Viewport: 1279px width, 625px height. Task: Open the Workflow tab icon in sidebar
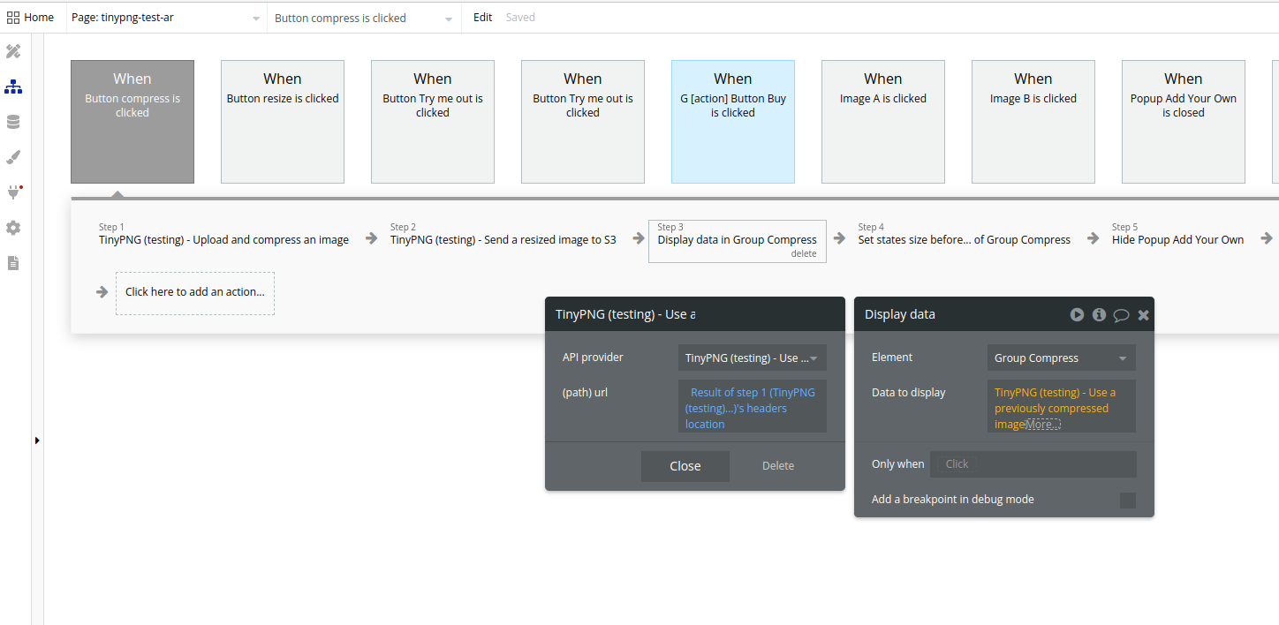pos(13,87)
